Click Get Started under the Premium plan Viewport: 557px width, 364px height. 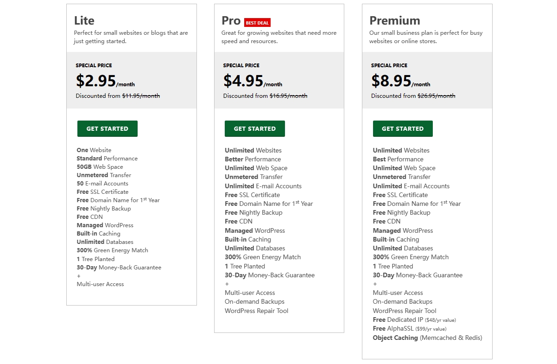click(x=402, y=128)
